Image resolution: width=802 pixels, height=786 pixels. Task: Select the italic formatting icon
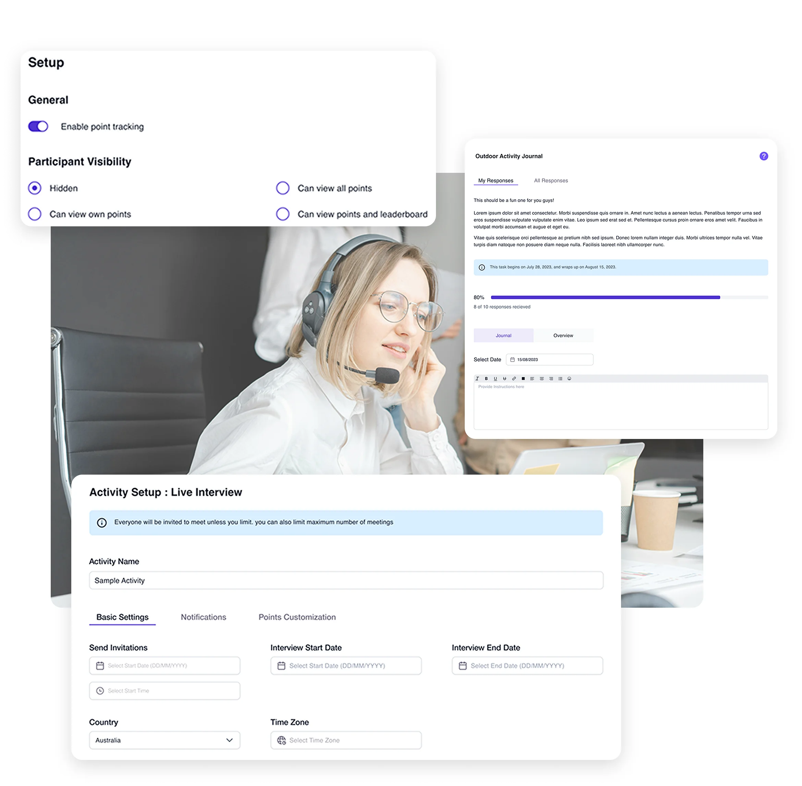pyautogui.click(x=477, y=379)
